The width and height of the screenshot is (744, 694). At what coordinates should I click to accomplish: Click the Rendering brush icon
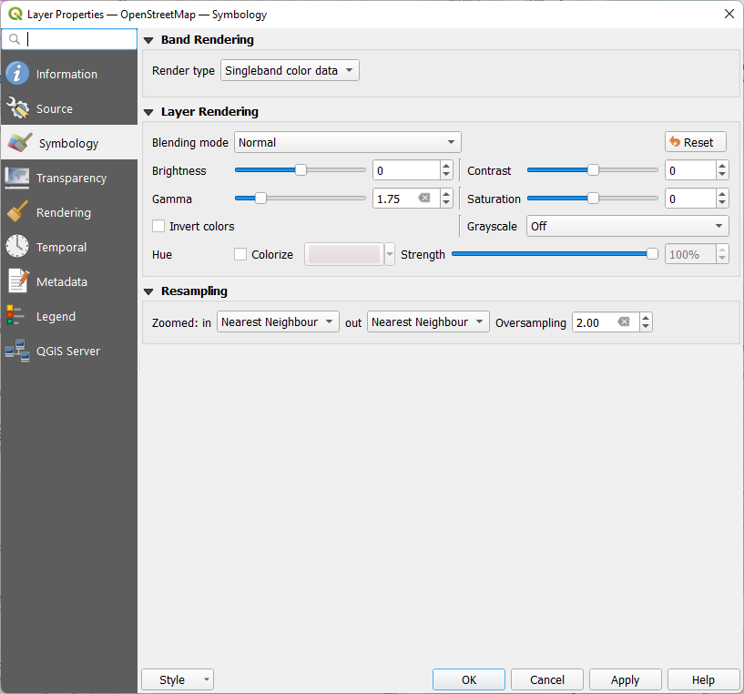tap(17, 212)
